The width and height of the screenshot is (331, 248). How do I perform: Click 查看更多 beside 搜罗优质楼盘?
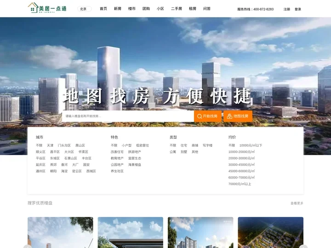point(297,203)
